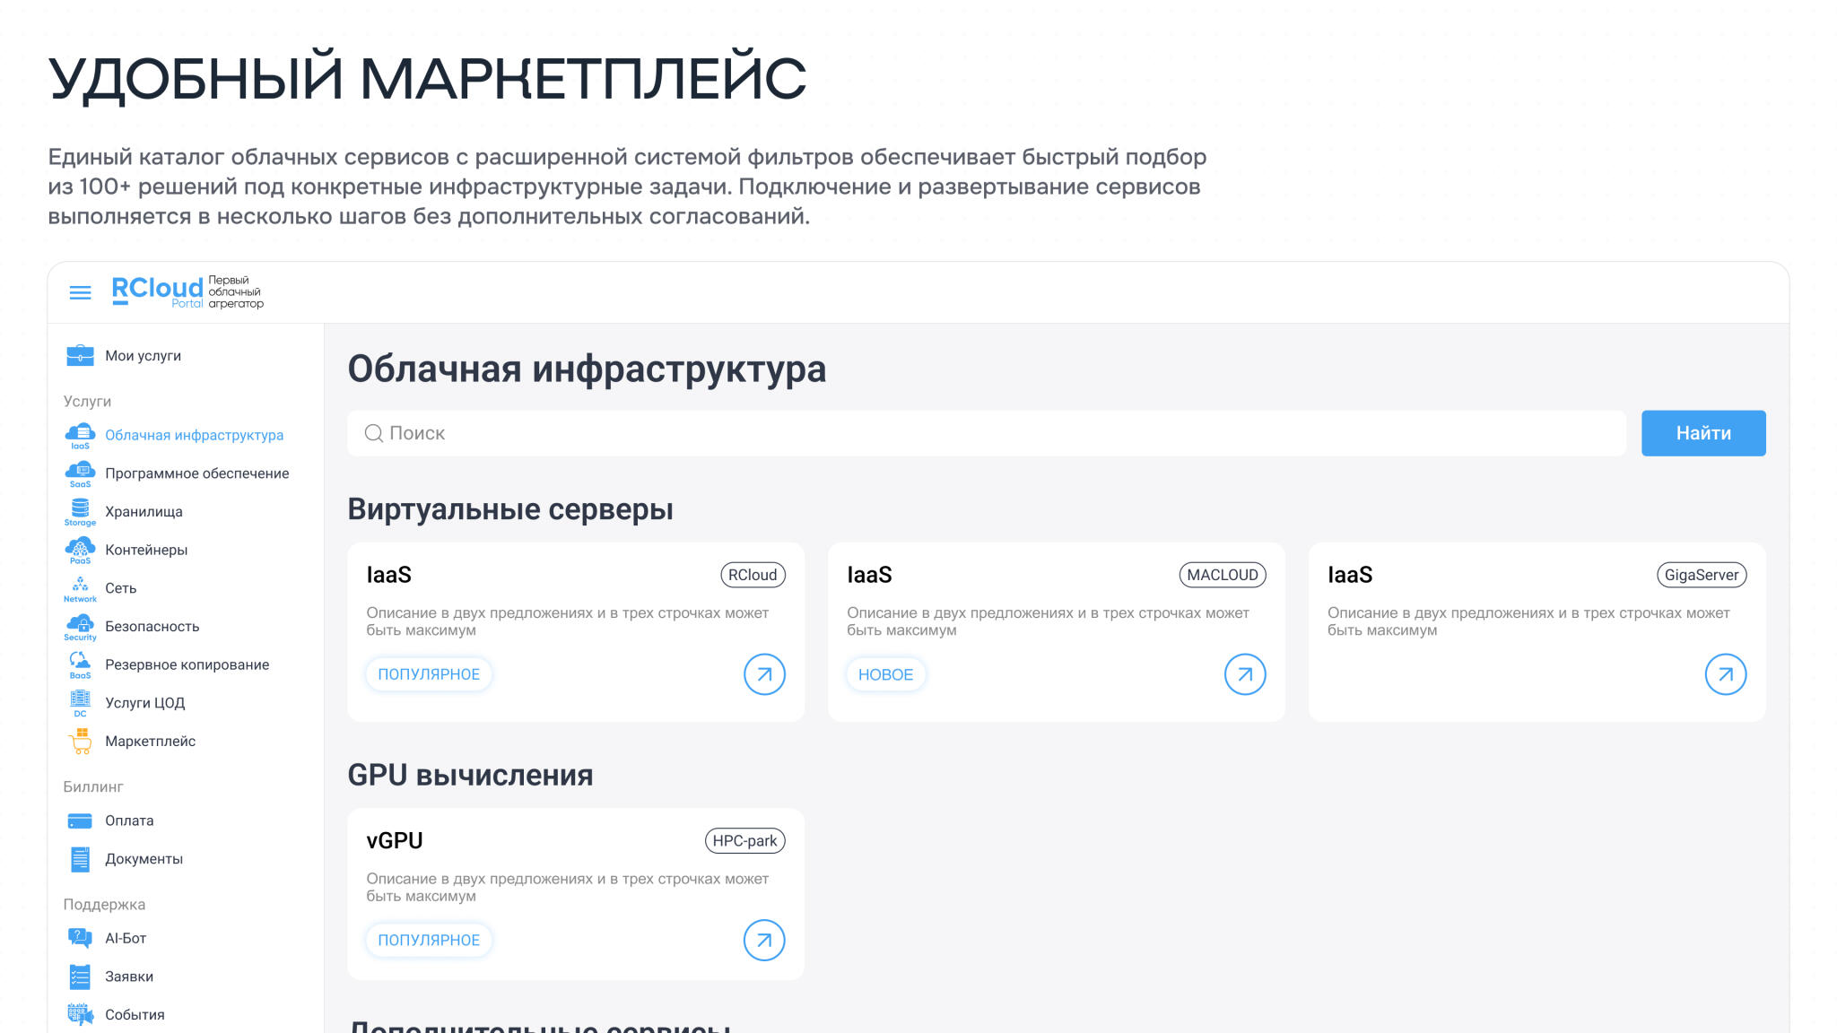Click the ПОПУЛЯРНОЕ tag on the RCloud IaaS card
Viewport: 1837px width, 1033px height.
pyautogui.click(x=429, y=674)
